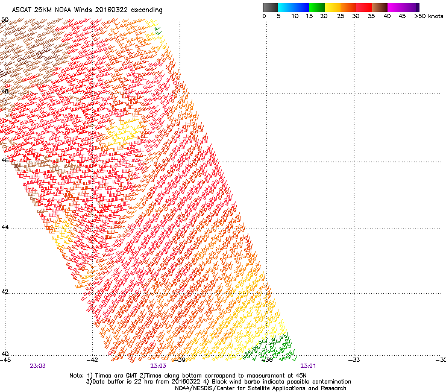Pick the red 30–35 knot legend segment
Image resolution: width=446 pixels, height=392 pixels.
point(364,7)
